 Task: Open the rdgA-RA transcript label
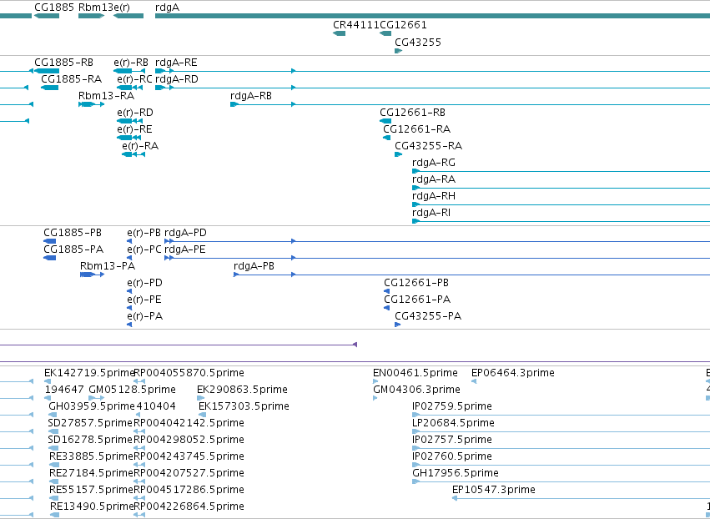(434, 179)
